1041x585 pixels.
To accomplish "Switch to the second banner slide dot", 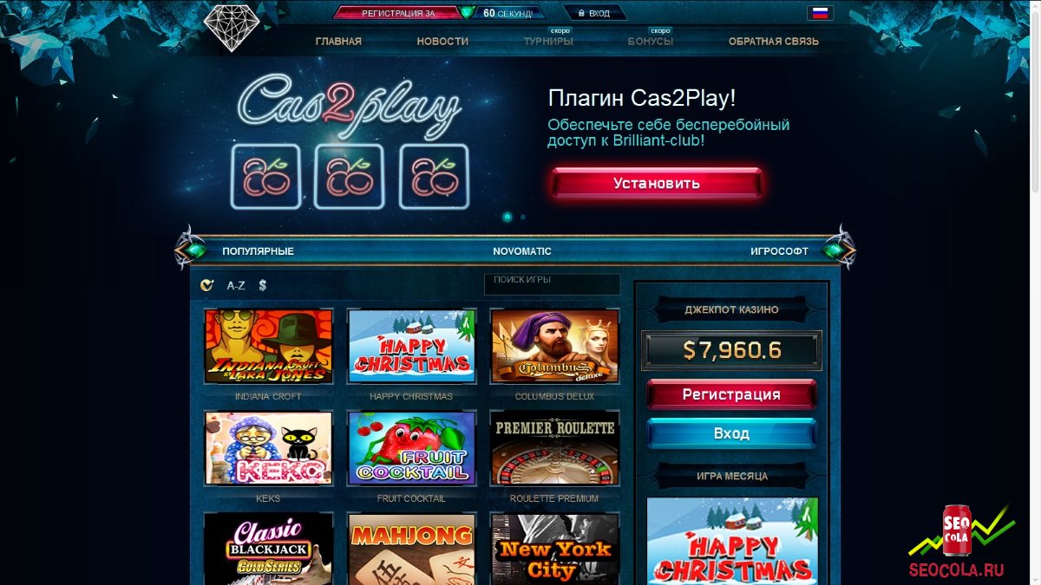I will [x=523, y=218].
